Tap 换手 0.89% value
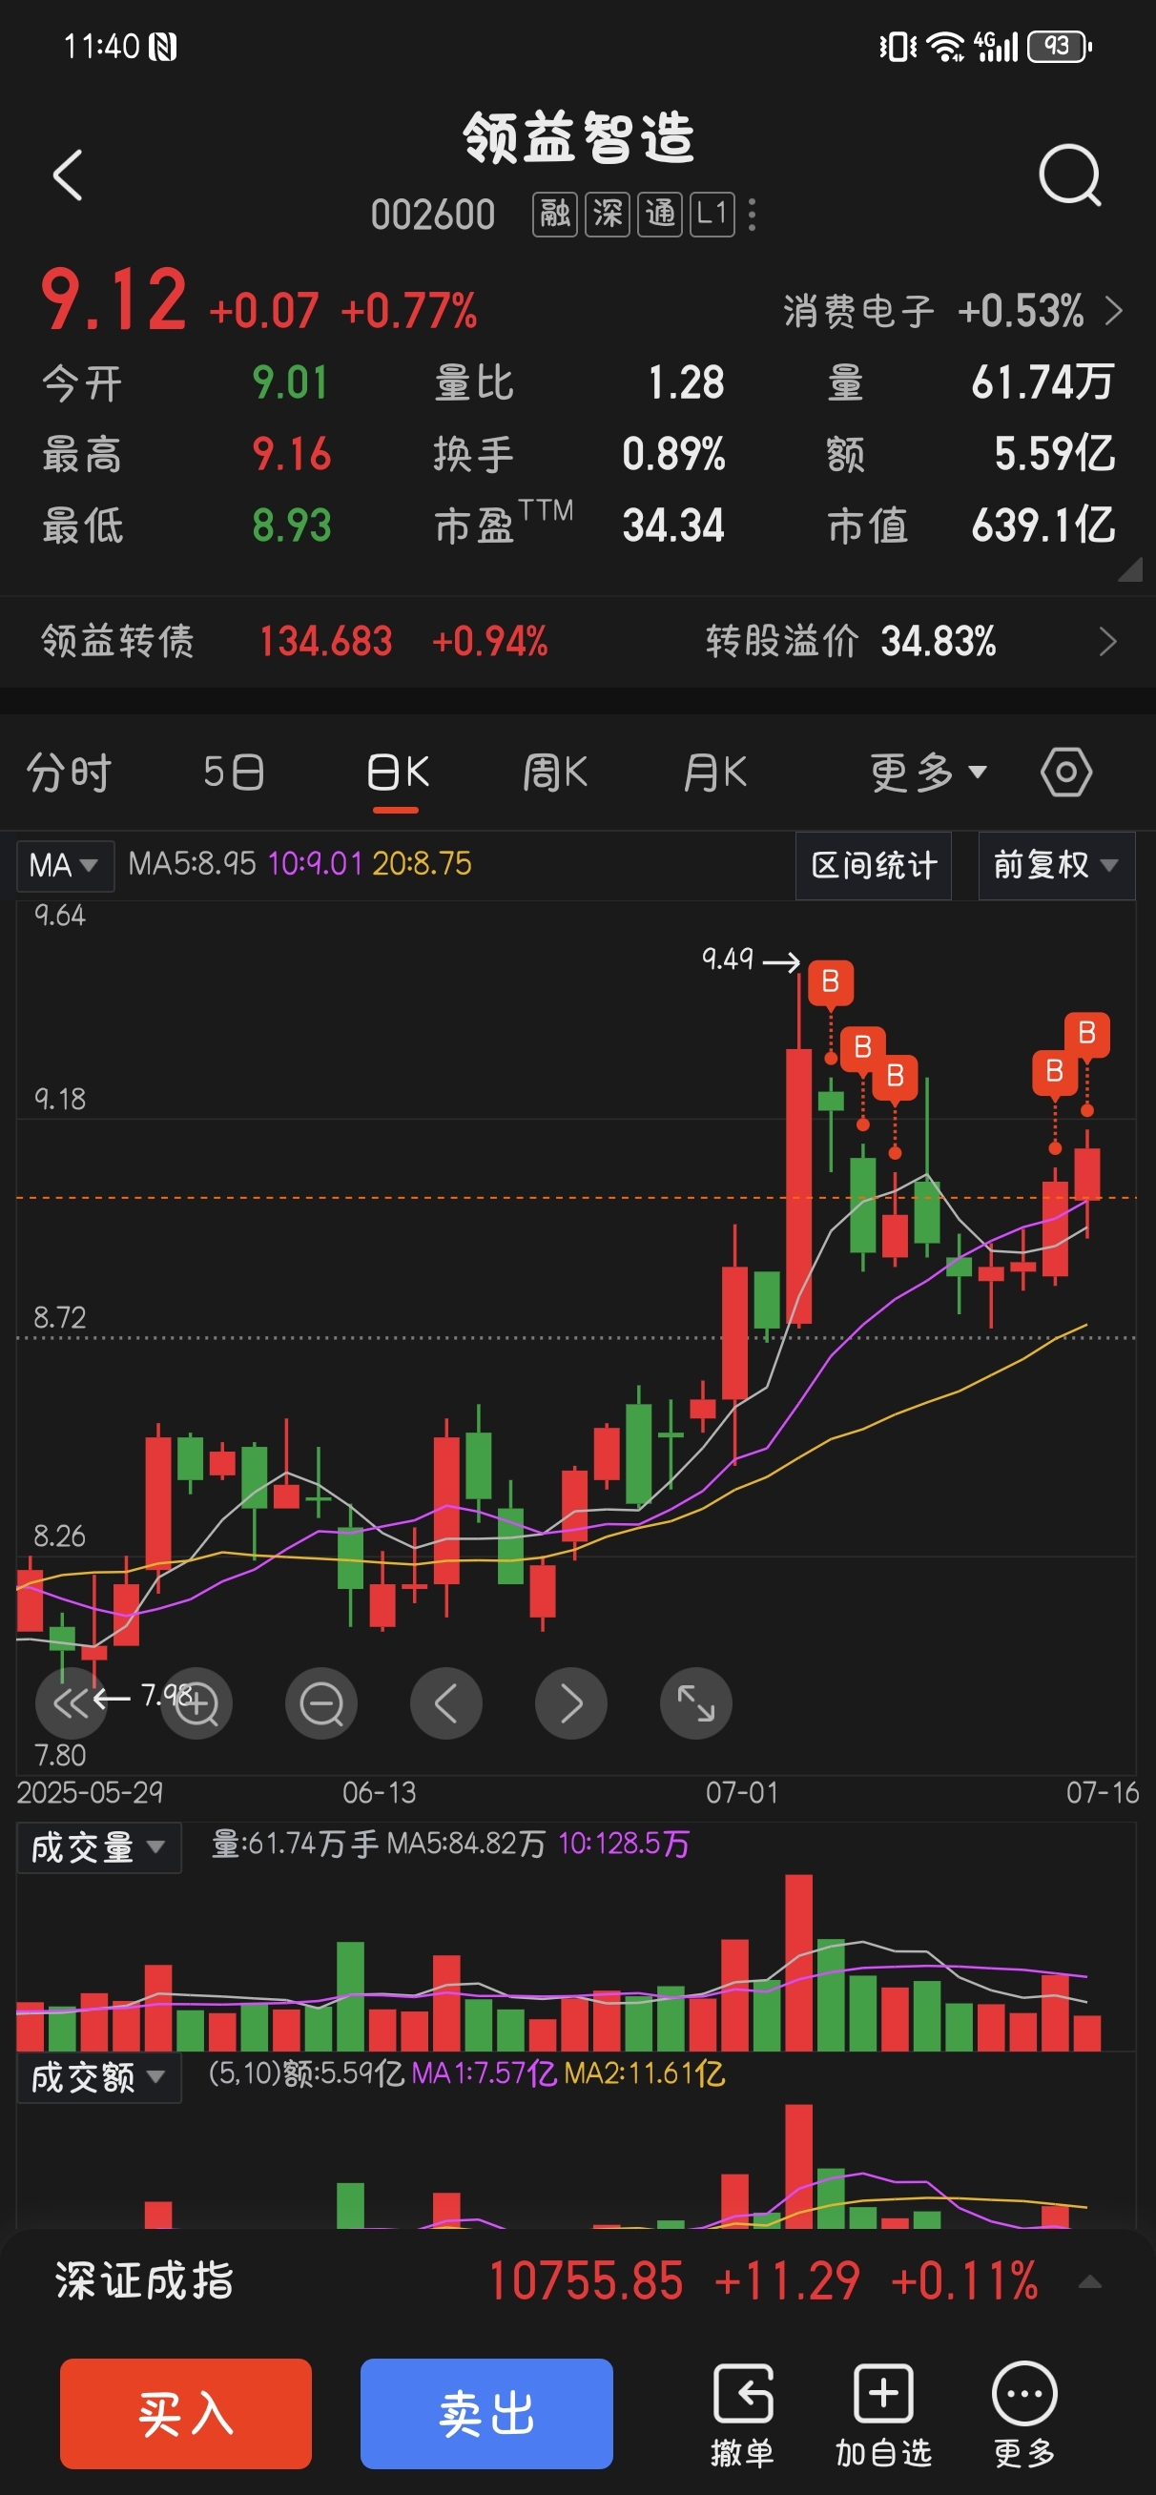 coord(673,453)
